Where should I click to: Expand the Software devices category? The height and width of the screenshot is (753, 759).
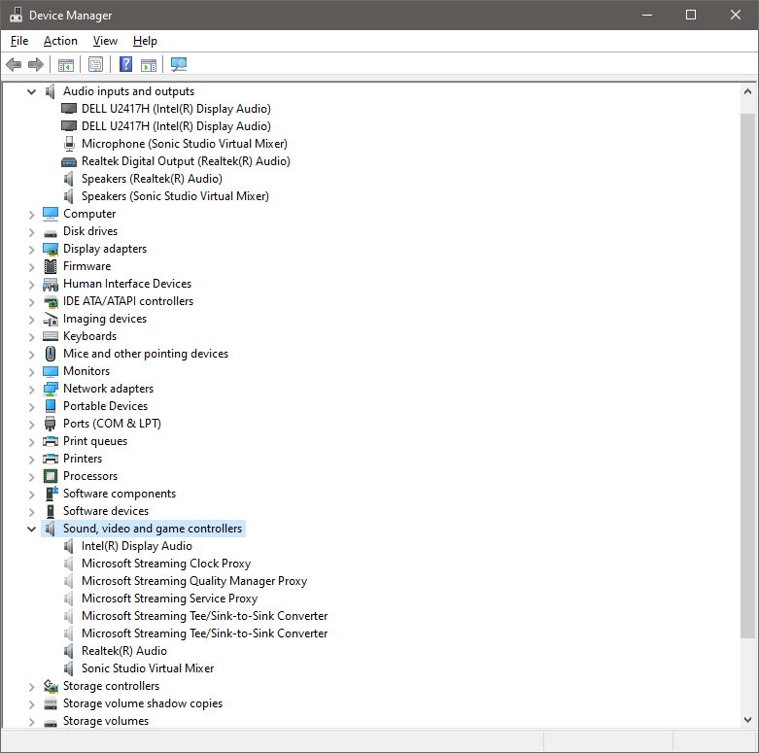point(31,511)
